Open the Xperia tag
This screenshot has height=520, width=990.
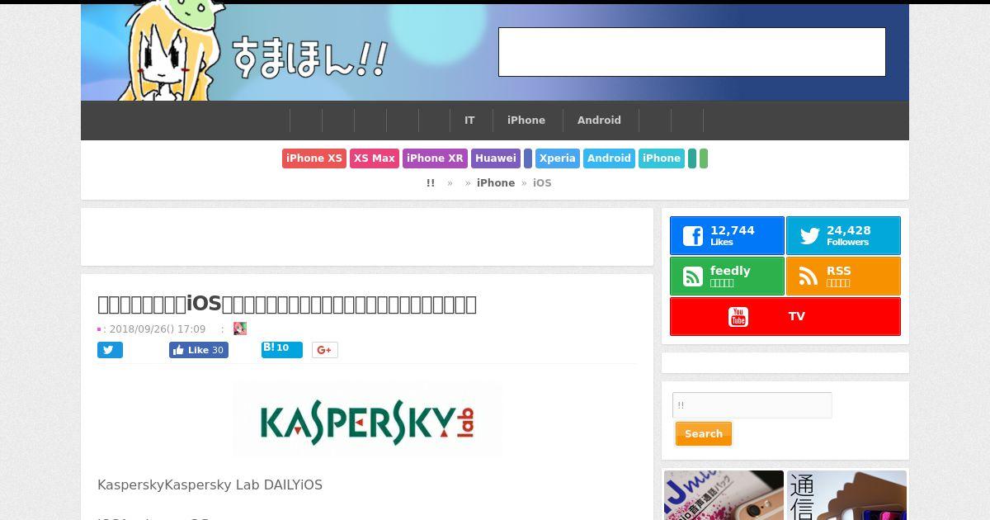[x=558, y=158]
